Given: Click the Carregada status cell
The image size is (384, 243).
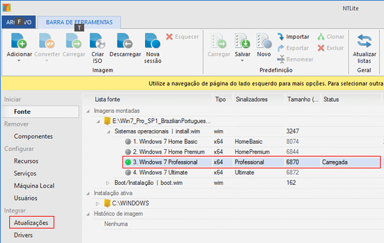Looking at the screenshot, I should 335,162.
